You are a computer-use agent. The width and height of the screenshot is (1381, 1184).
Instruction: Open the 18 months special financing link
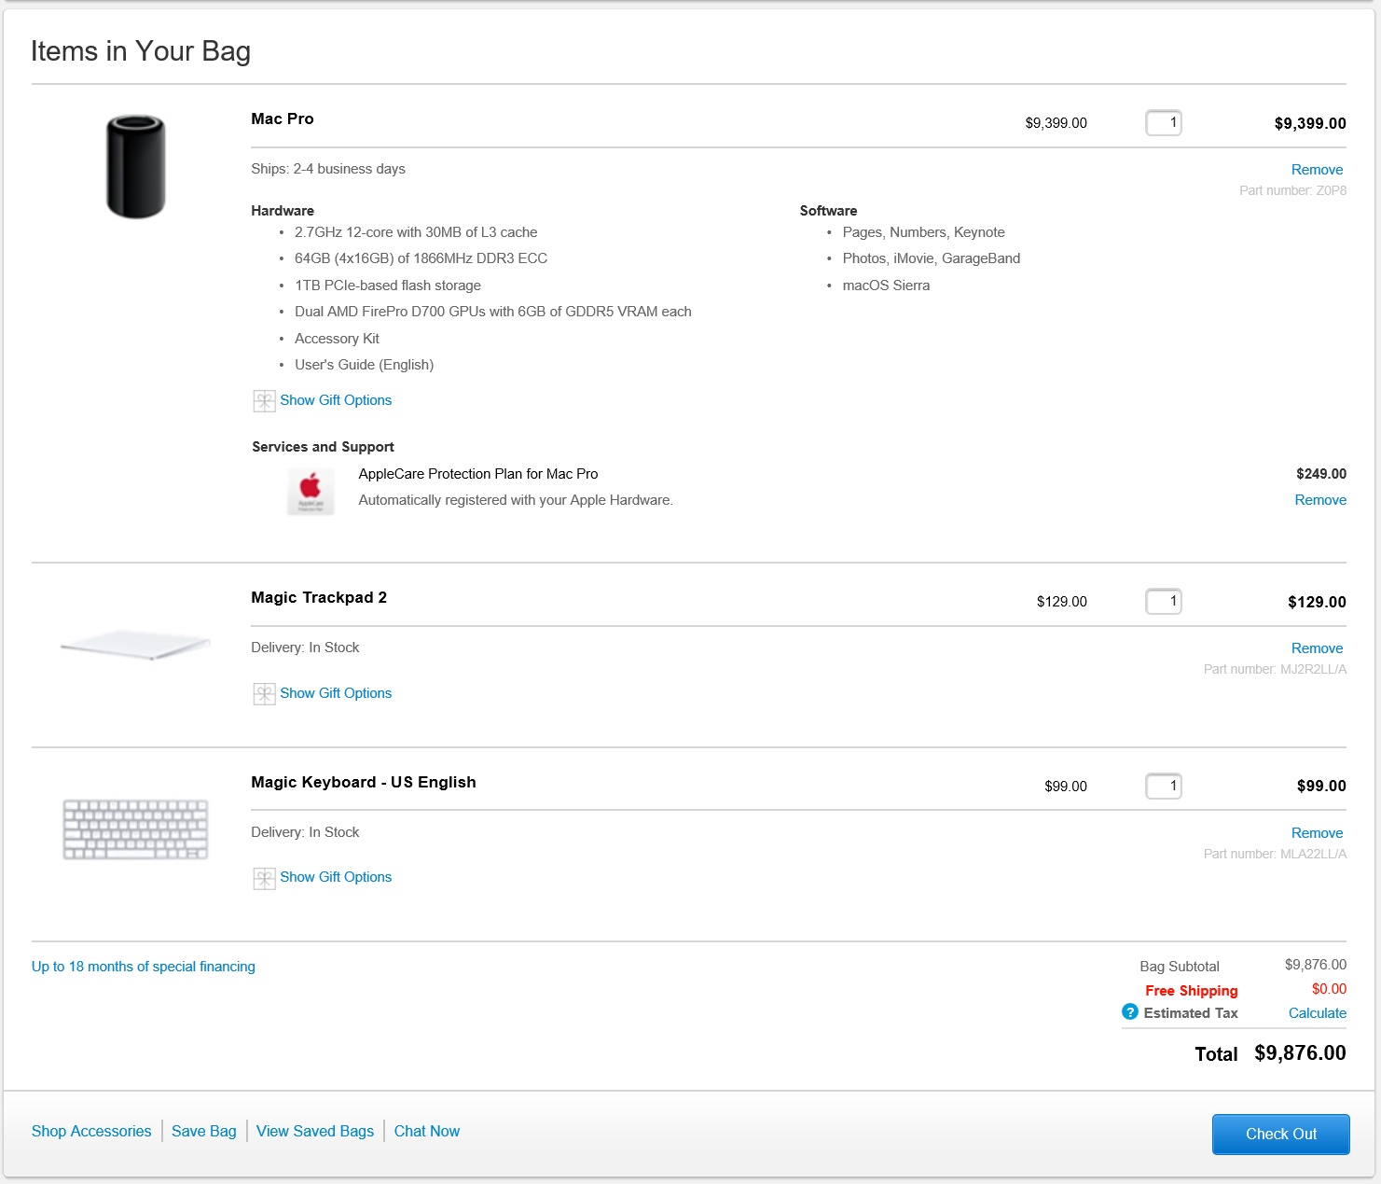144,967
